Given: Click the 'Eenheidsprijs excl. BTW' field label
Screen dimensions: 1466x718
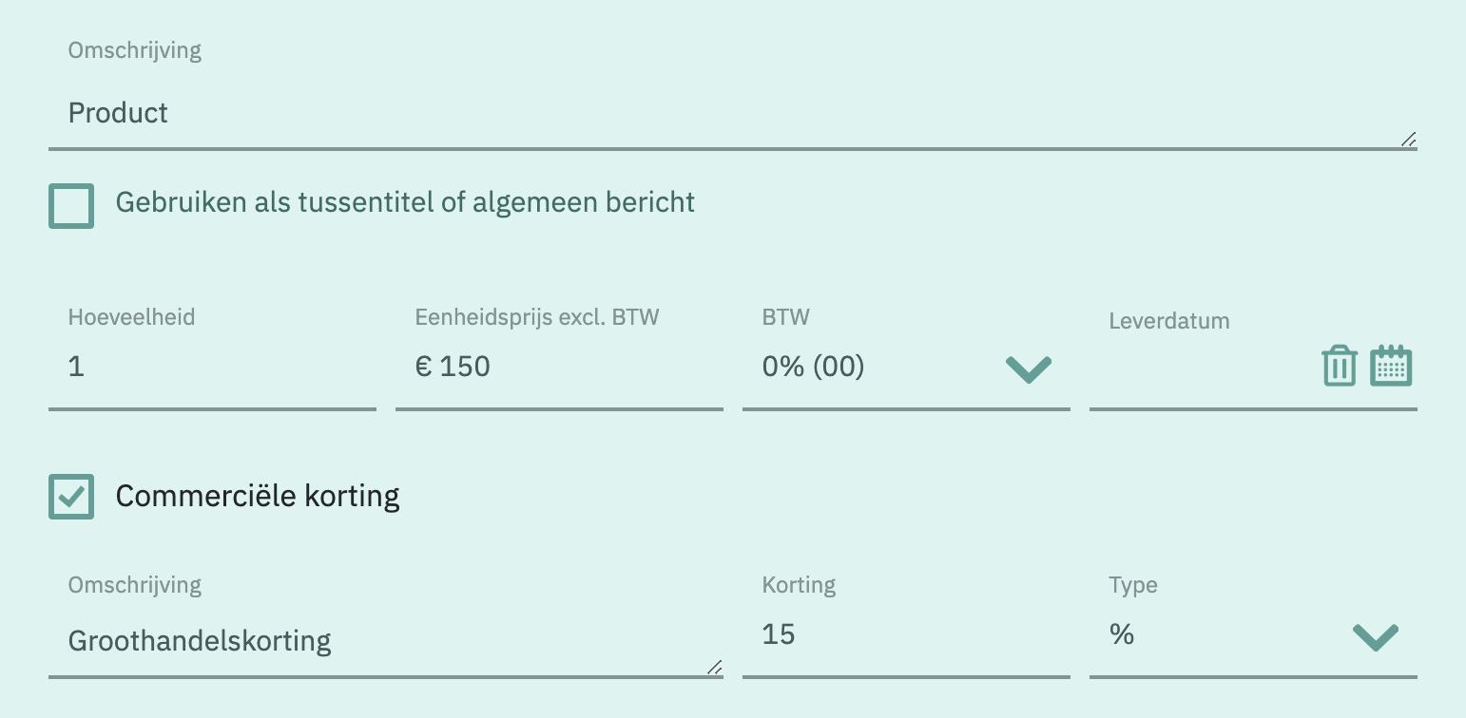Looking at the screenshot, I should (537, 317).
